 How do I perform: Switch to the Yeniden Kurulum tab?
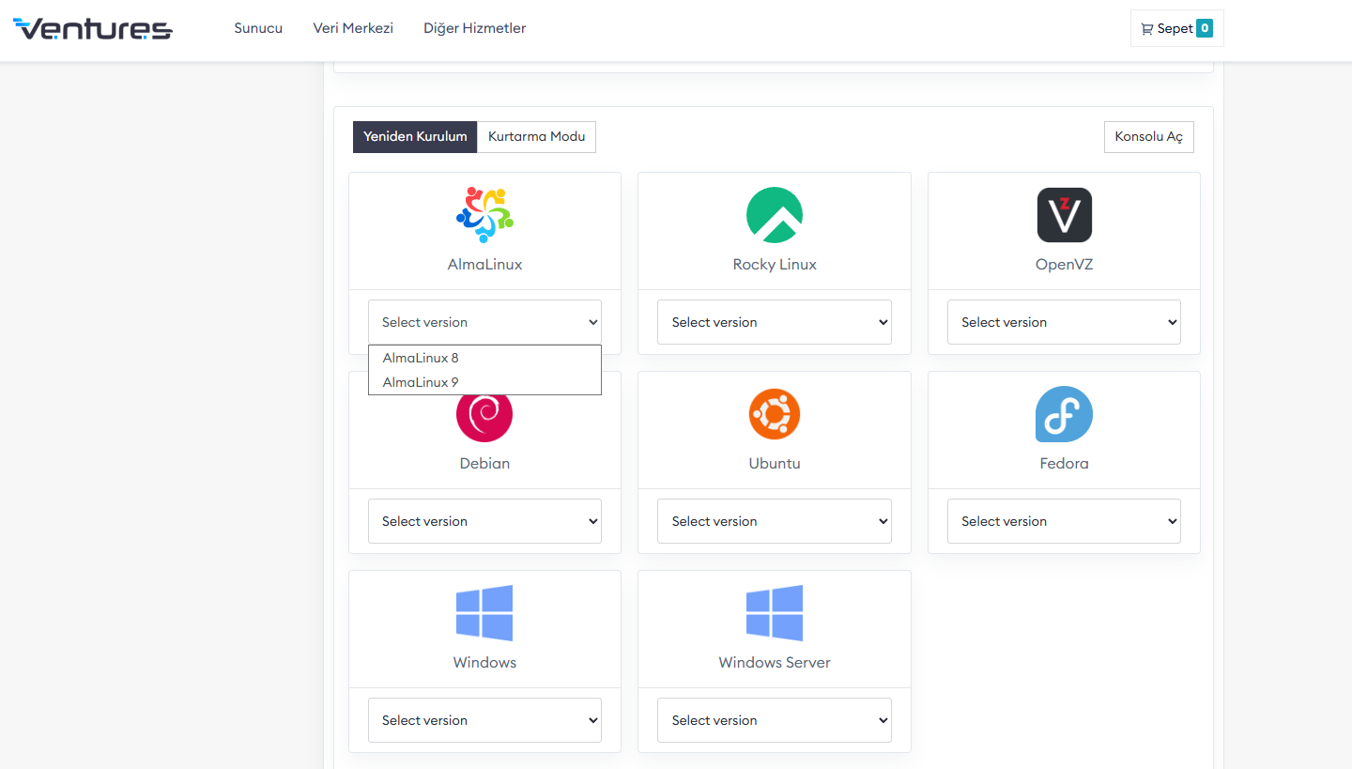[x=415, y=137]
